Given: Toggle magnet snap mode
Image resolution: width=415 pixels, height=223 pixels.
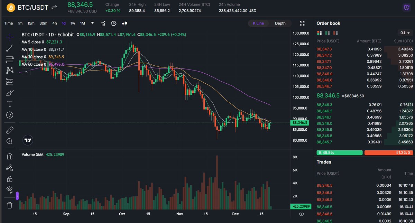Looking at the screenshot, I should [10, 157].
